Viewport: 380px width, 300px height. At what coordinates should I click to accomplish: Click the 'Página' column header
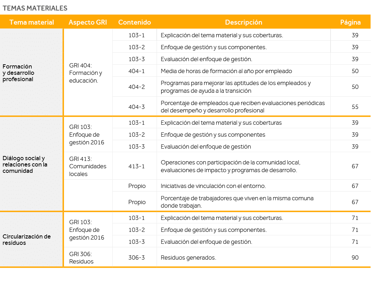point(350,22)
